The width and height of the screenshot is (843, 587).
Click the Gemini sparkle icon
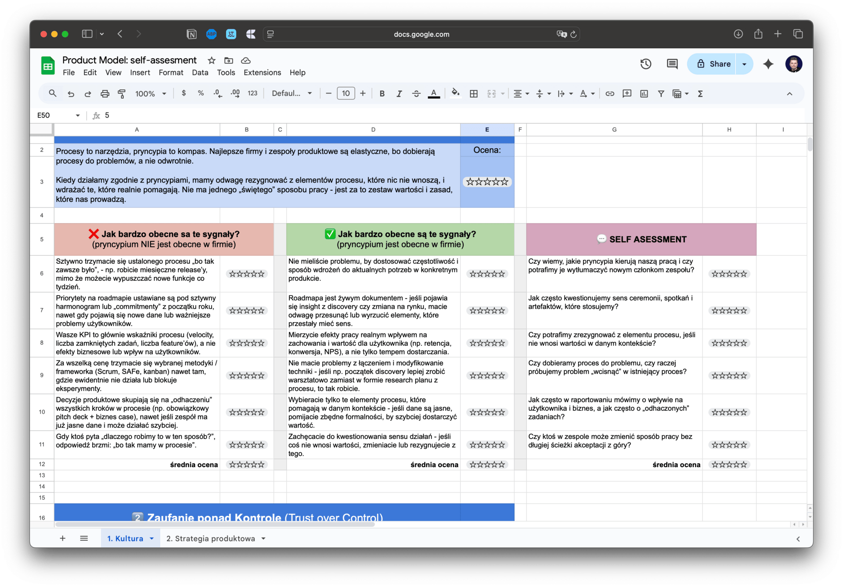click(x=768, y=64)
